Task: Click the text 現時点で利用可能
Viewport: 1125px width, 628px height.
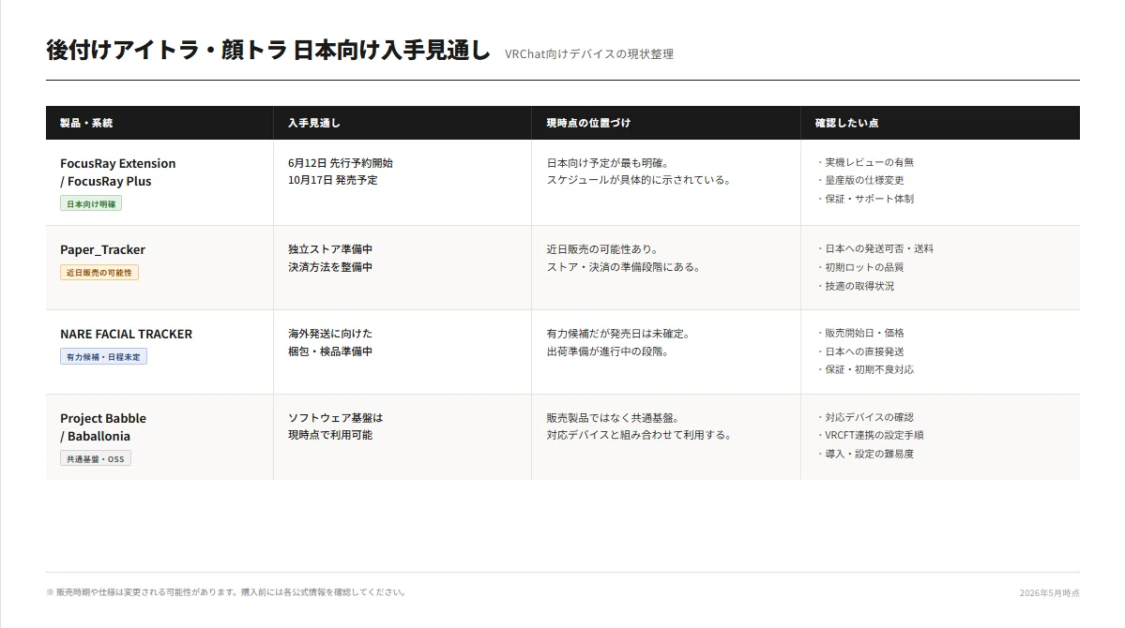Action: pyautogui.click(x=330, y=434)
